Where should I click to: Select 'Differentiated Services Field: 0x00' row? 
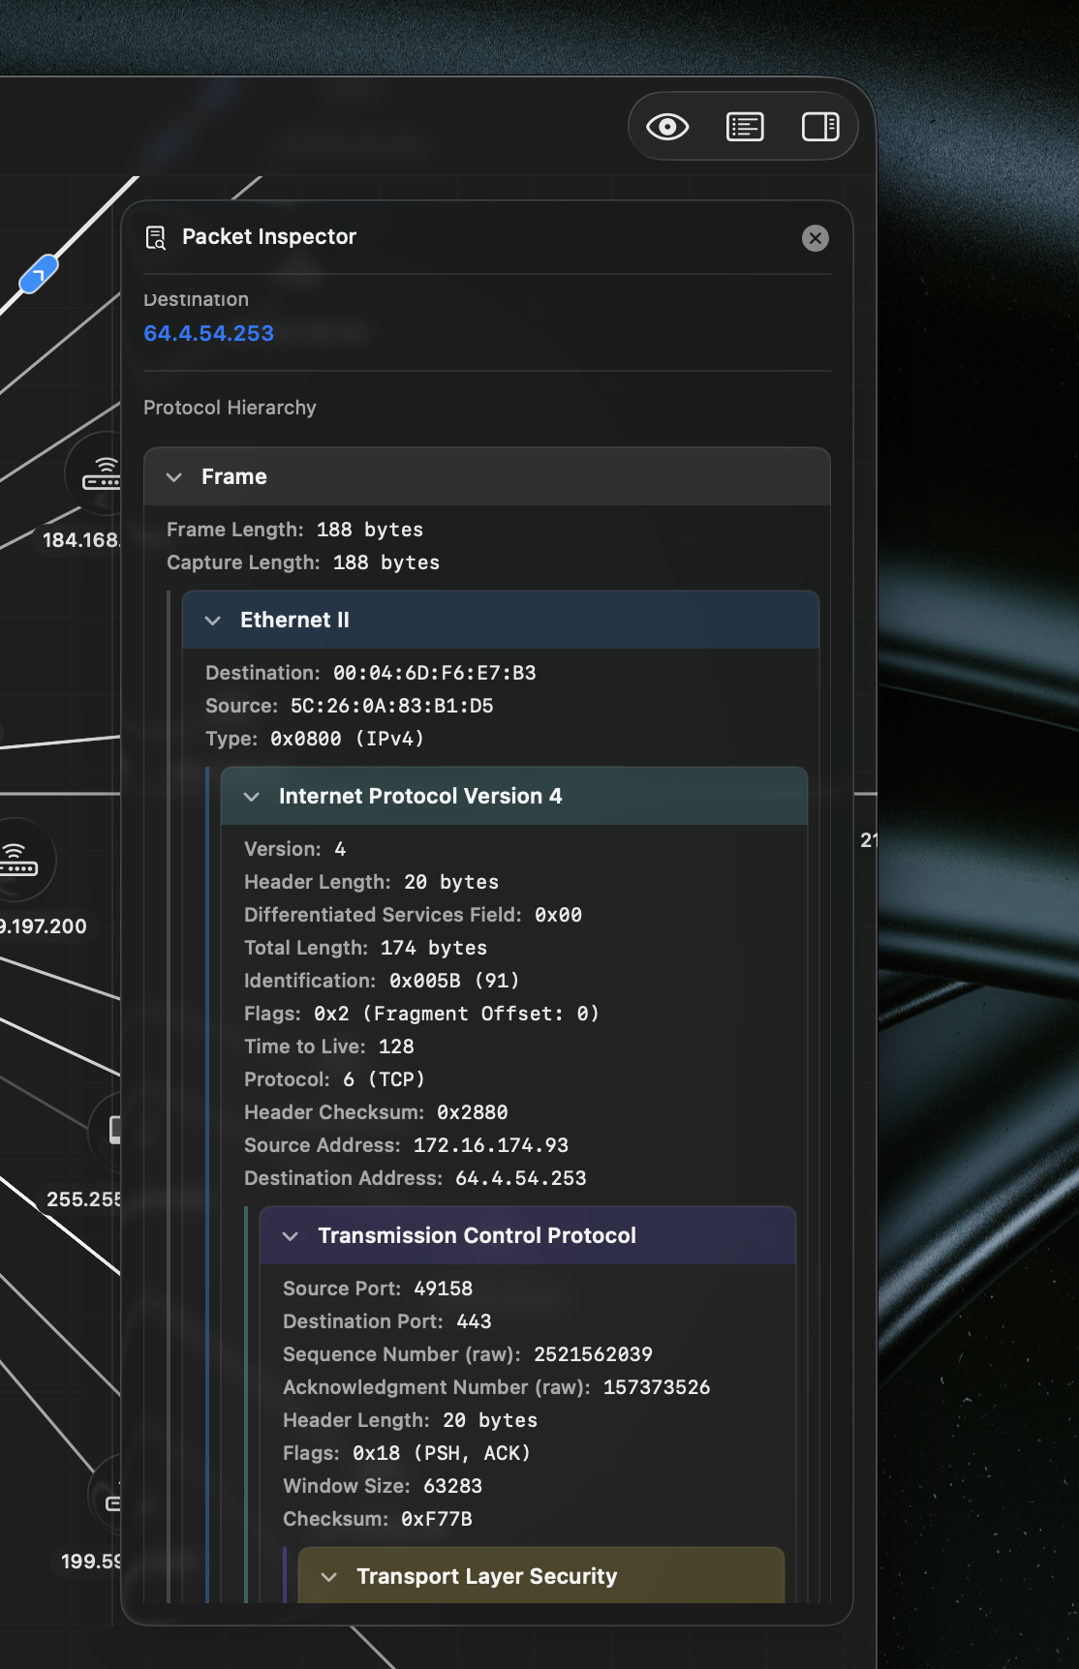click(413, 915)
